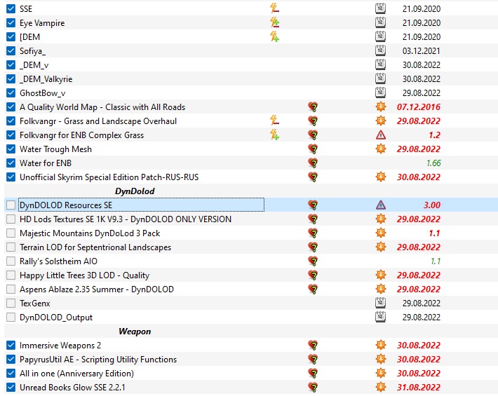
Task: Click endorse heart icon for Water Trough Mesh
Action: click(313, 149)
